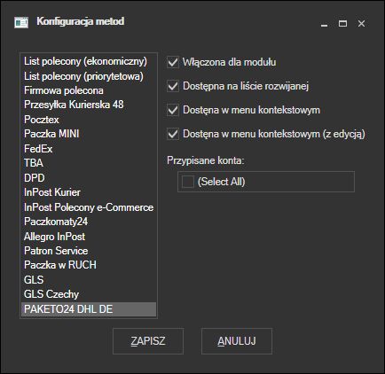Choose GLS Czechy list item

[89, 294]
